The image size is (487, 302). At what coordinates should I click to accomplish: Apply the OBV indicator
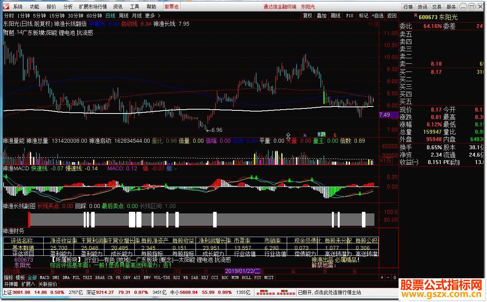coord(127,278)
